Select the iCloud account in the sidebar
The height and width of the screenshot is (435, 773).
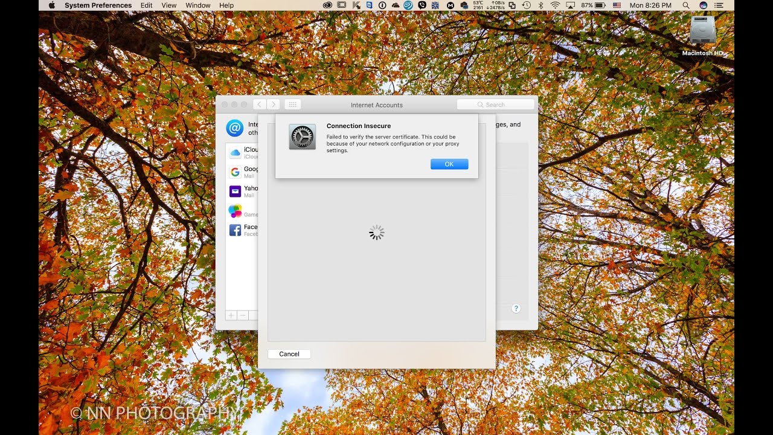coord(242,152)
